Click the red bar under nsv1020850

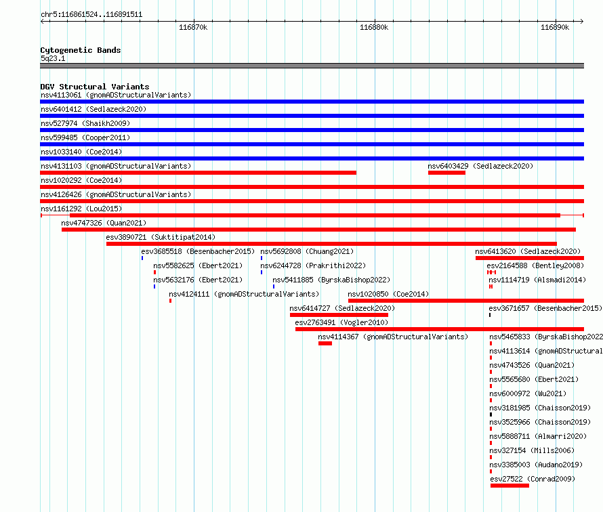click(x=466, y=301)
